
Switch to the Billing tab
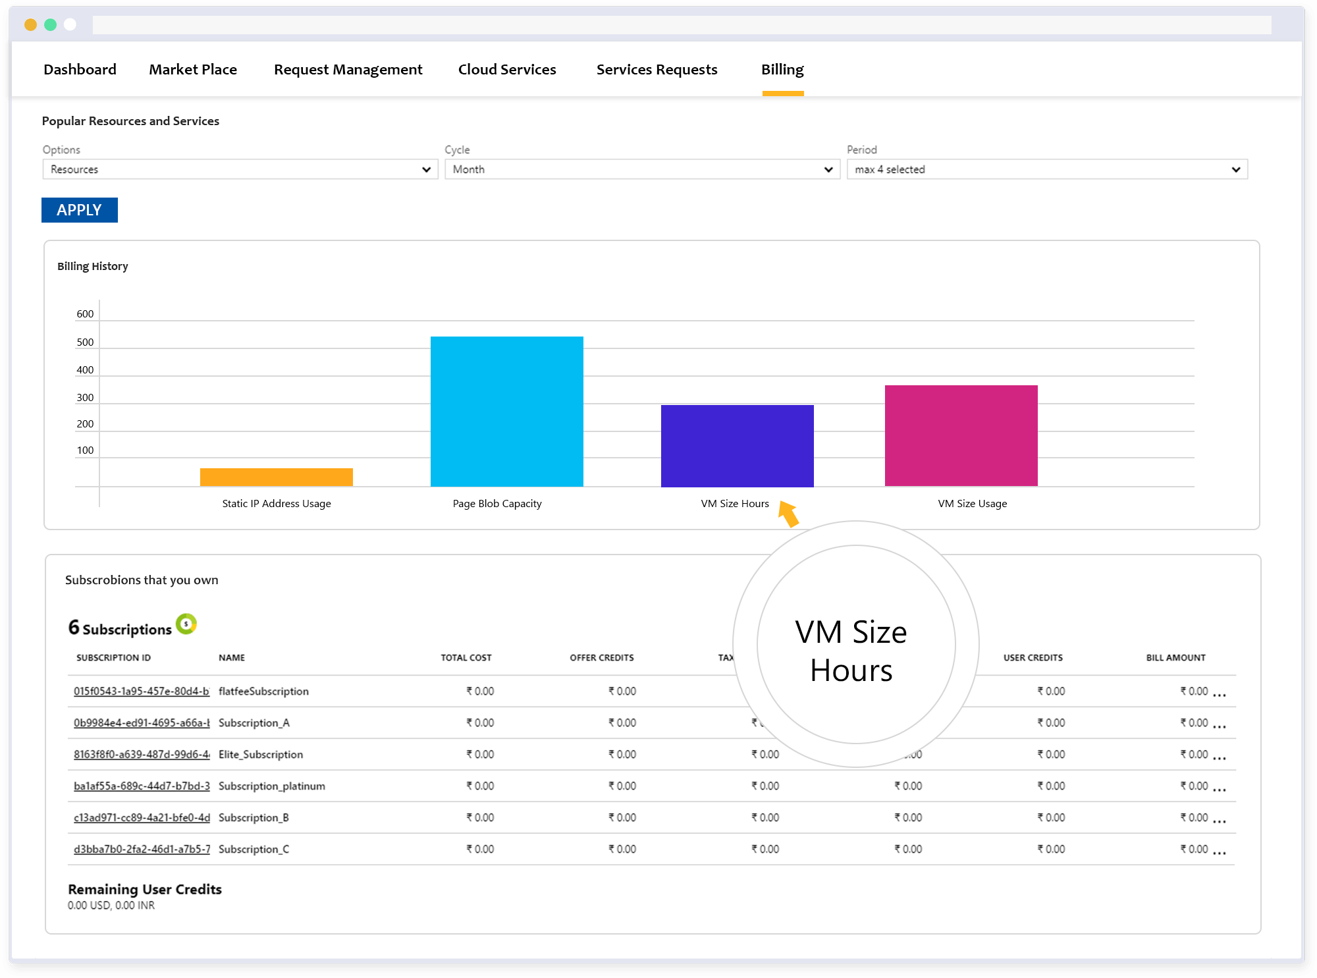pos(782,69)
